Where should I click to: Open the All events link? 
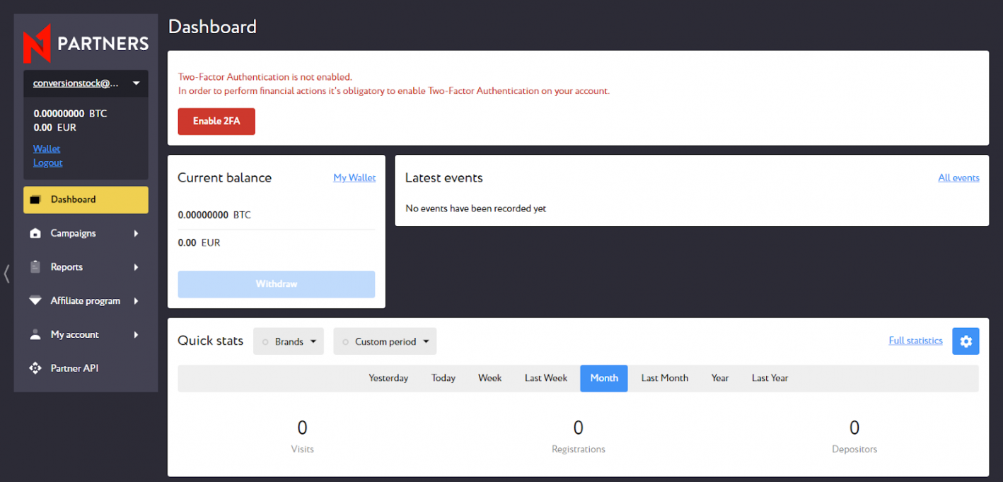pyautogui.click(x=958, y=178)
